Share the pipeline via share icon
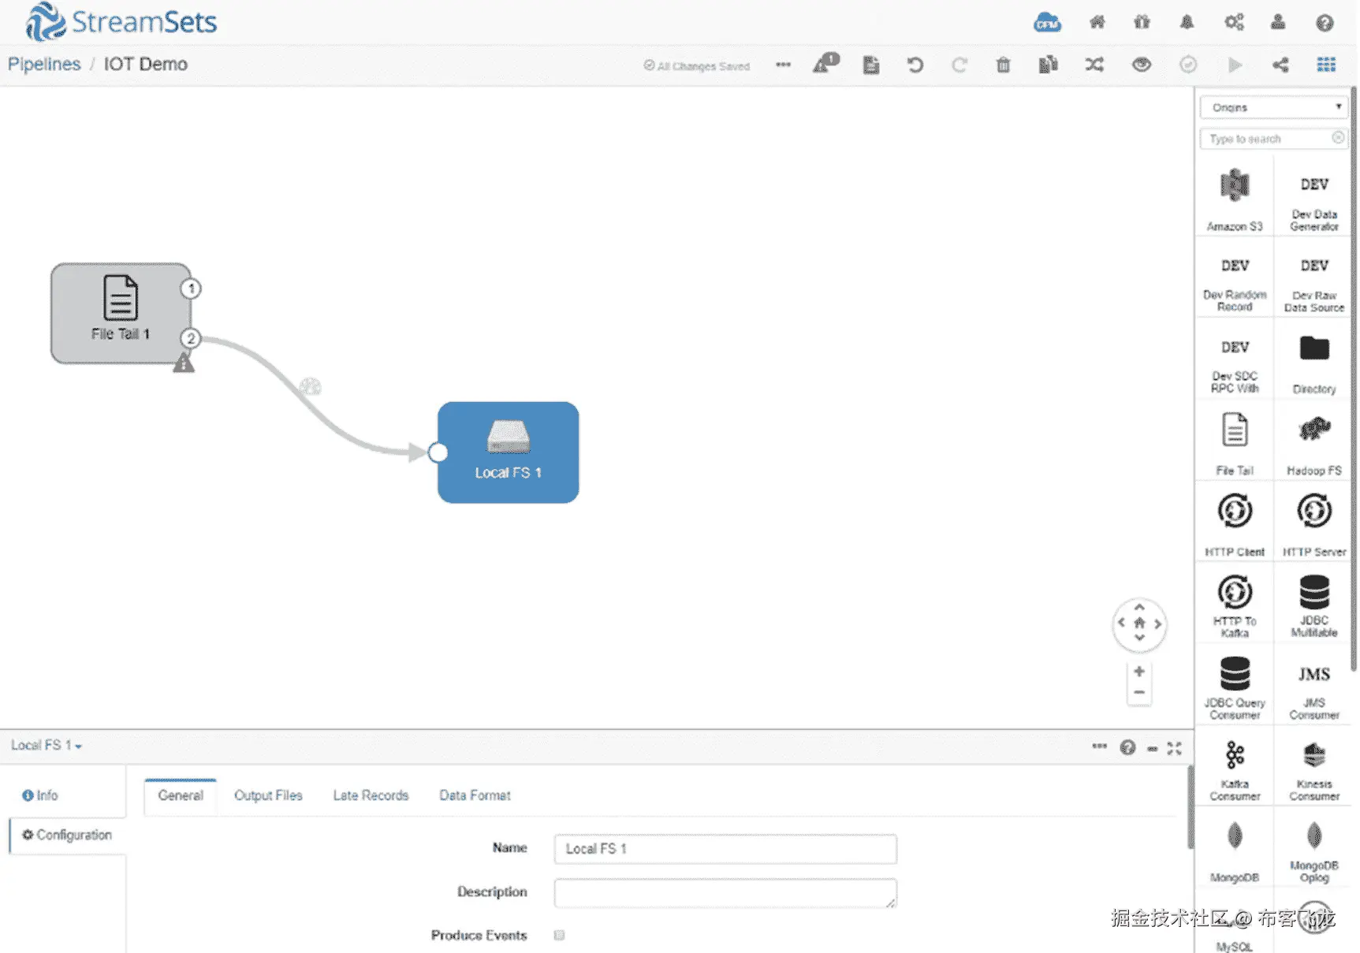This screenshot has width=1360, height=953. click(1280, 65)
